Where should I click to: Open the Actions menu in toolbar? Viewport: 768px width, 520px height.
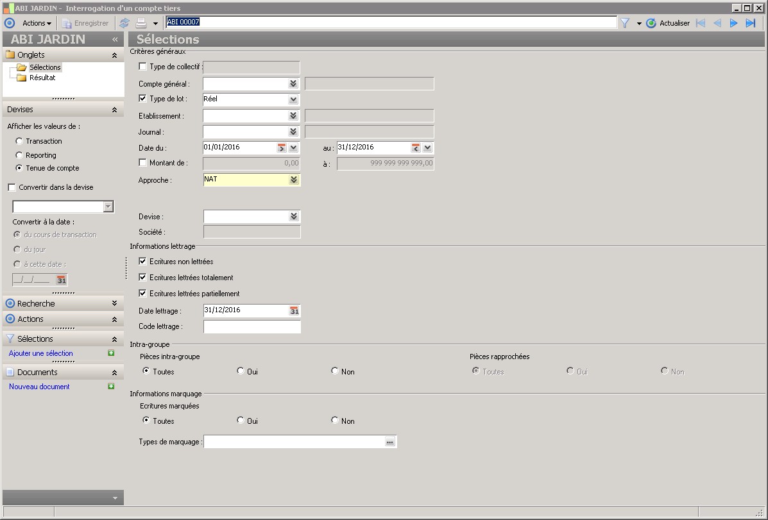[37, 23]
